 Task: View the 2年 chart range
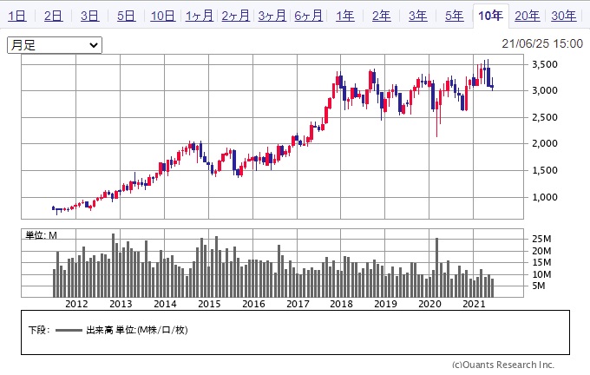[382, 16]
